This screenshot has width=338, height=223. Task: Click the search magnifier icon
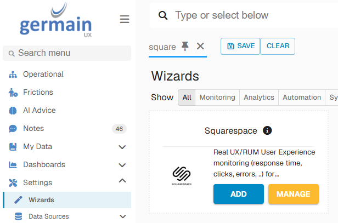[163, 15]
